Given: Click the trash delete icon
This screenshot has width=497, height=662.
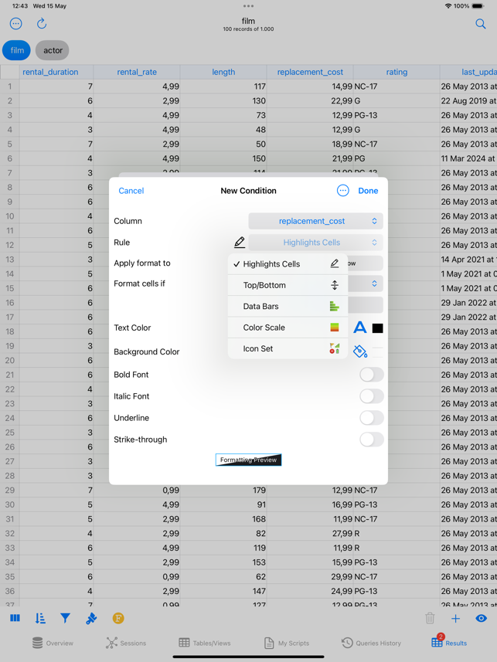Looking at the screenshot, I should (430, 618).
